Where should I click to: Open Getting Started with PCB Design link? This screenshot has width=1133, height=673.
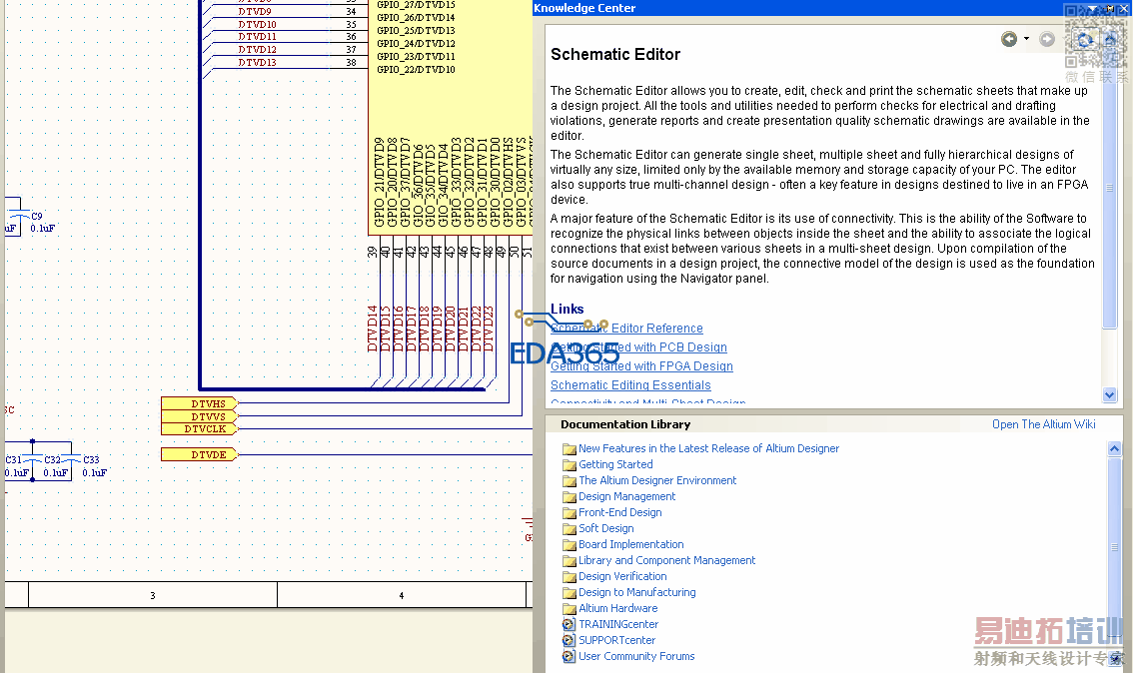coord(638,347)
